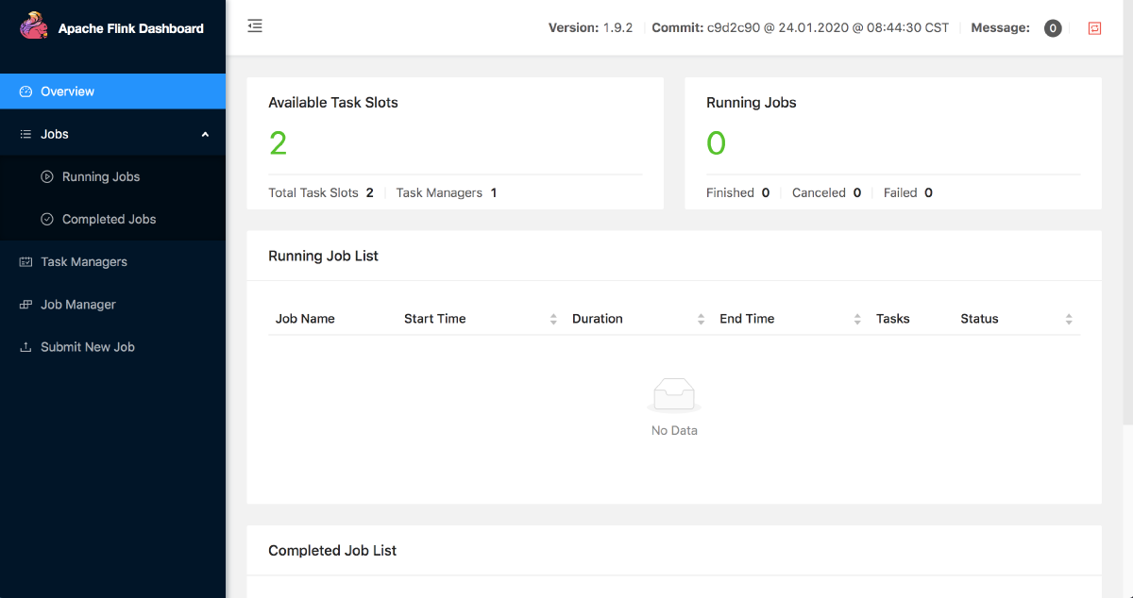Click the Flink squirrel logo icon
This screenshot has height=598, width=1133.
34,26
